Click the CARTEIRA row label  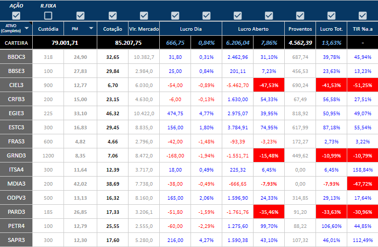coord(16,43)
